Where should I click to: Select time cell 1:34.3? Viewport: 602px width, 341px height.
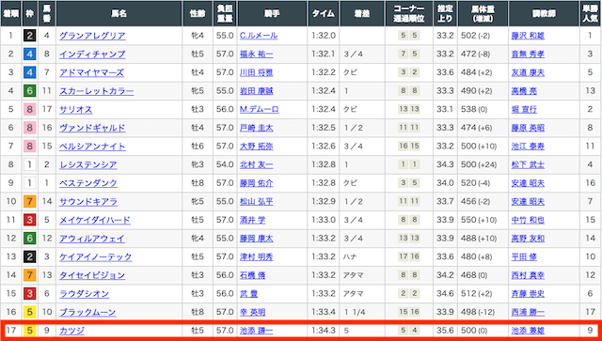tap(324, 331)
